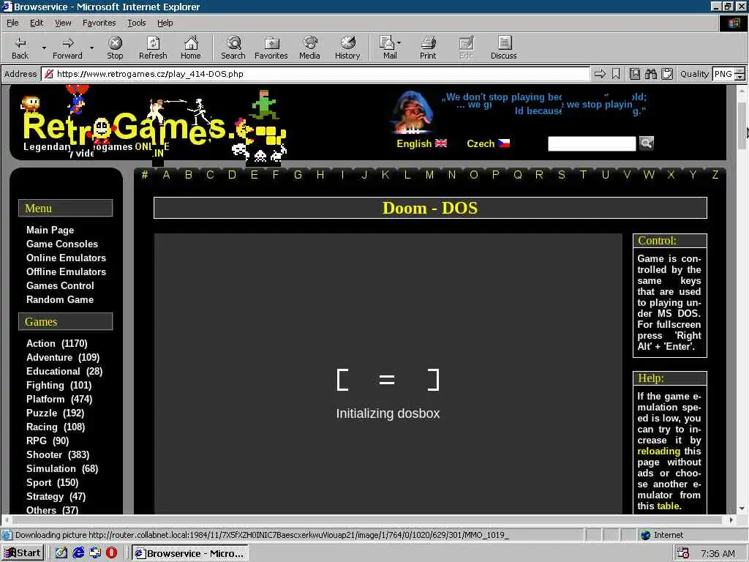Click the site search magnifier button
This screenshot has width=749, height=562.
pos(647,143)
